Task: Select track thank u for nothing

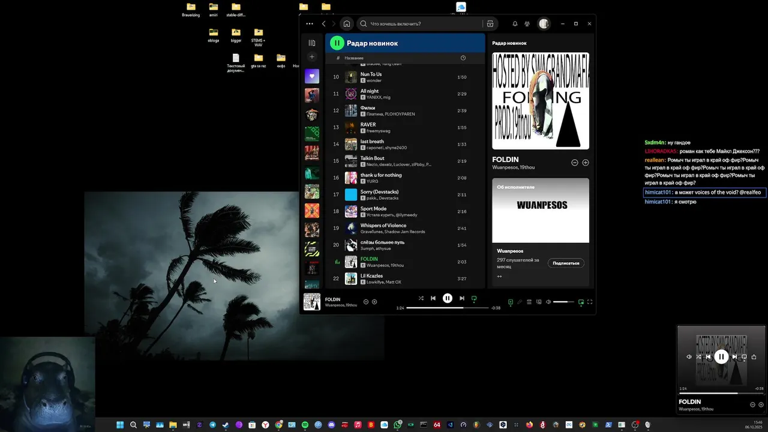Action: click(405, 178)
